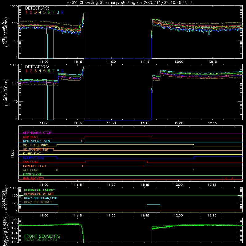Viewport: 246px width, 246px height.
Task: Select green detector number 6 in front segments legend
Action: (49, 12)
